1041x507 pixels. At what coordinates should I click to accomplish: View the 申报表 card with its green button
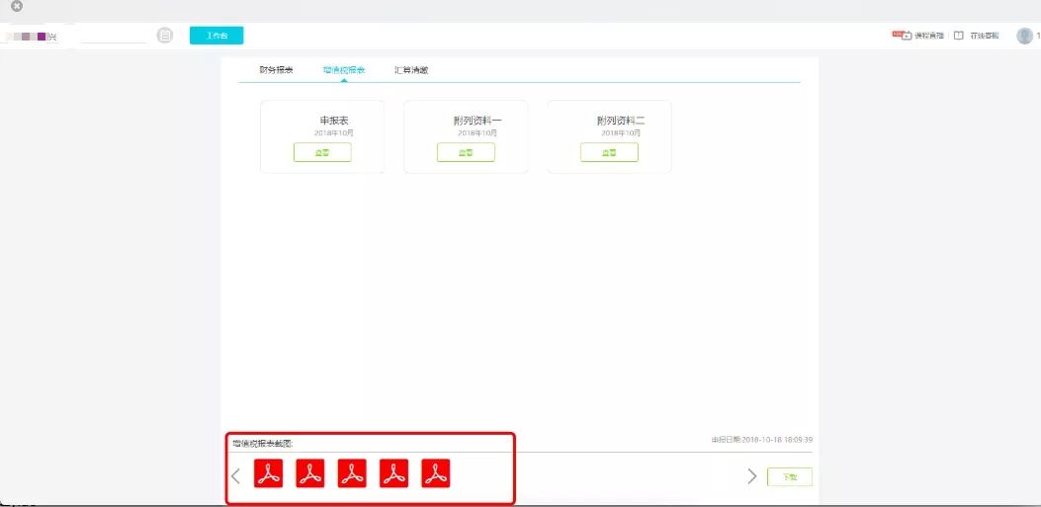(322, 152)
